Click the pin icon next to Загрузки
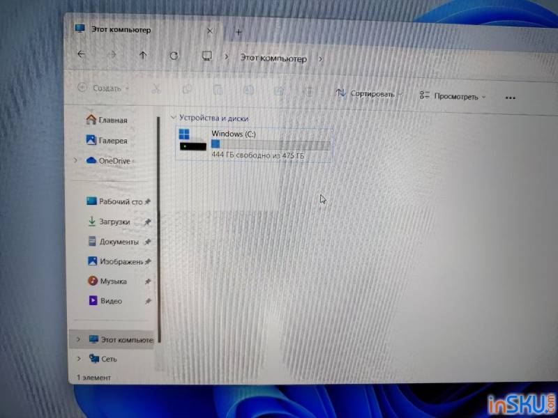Image resolution: width=558 pixels, height=418 pixels. point(147,222)
